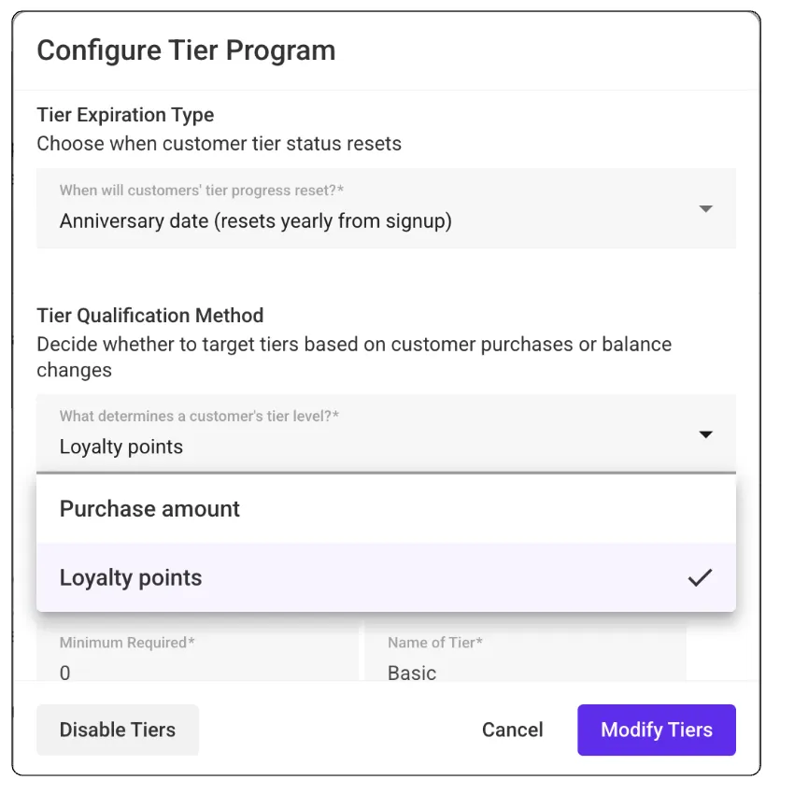Confirm with the Modify Tiers button
Viewport: 794px width, 794px height.
point(656,730)
